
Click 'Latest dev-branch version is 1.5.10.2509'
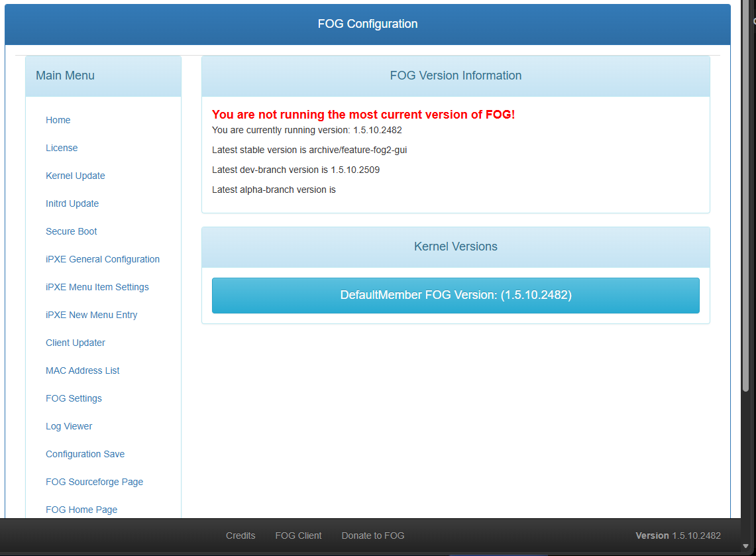pos(296,170)
